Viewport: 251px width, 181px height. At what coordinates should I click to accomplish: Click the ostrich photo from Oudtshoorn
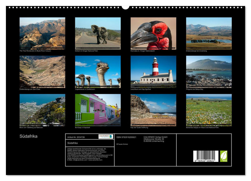(x=98, y=72)
